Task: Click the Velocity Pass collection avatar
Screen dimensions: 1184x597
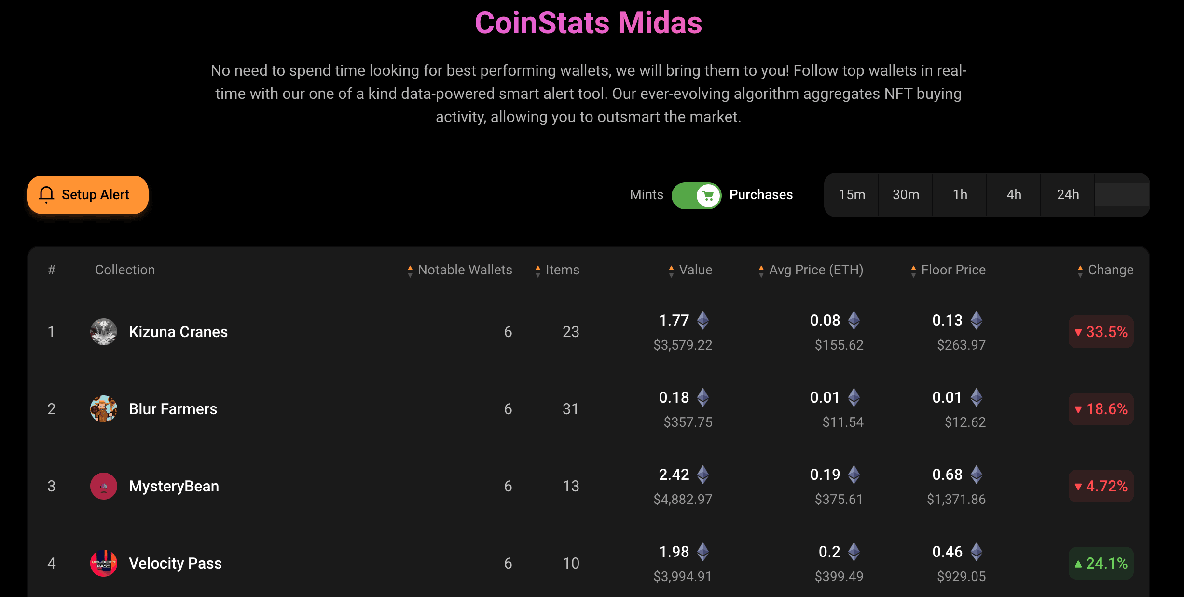Action: point(104,563)
